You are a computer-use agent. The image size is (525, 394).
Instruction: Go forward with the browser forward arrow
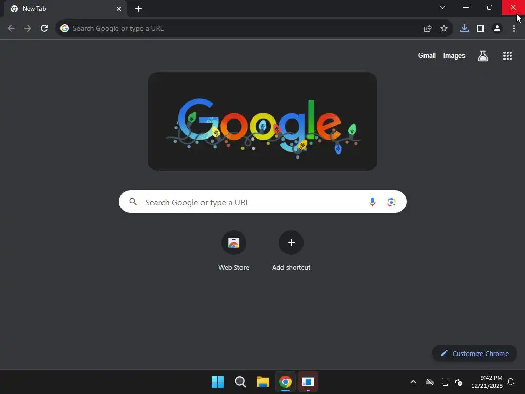28,29
